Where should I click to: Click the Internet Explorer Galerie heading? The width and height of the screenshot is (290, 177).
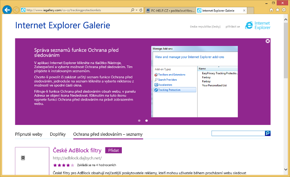pos(62,25)
